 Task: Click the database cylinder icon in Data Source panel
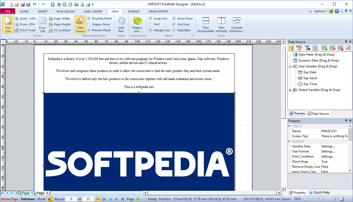tap(291, 48)
